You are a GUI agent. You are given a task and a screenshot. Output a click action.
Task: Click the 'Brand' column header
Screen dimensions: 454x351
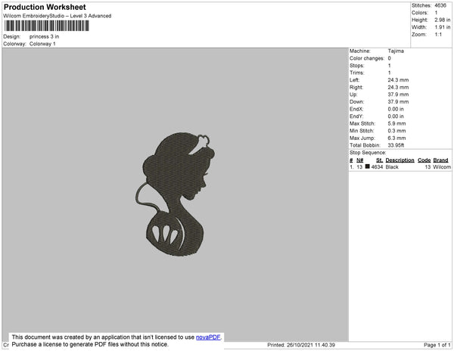point(440,160)
